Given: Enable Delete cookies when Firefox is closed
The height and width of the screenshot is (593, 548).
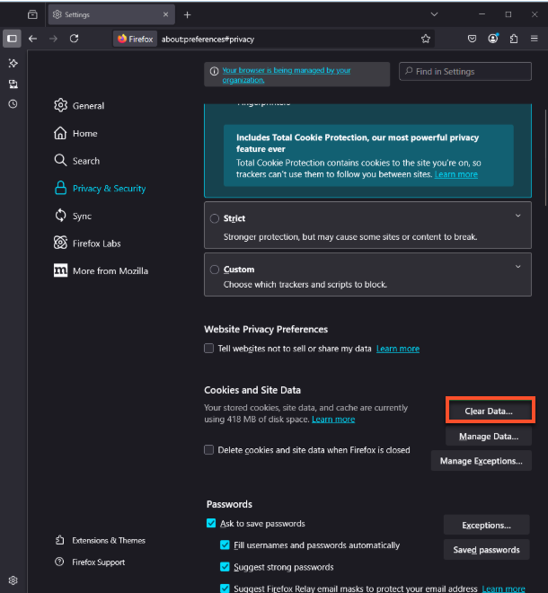Looking at the screenshot, I should (x=208, y=449).
